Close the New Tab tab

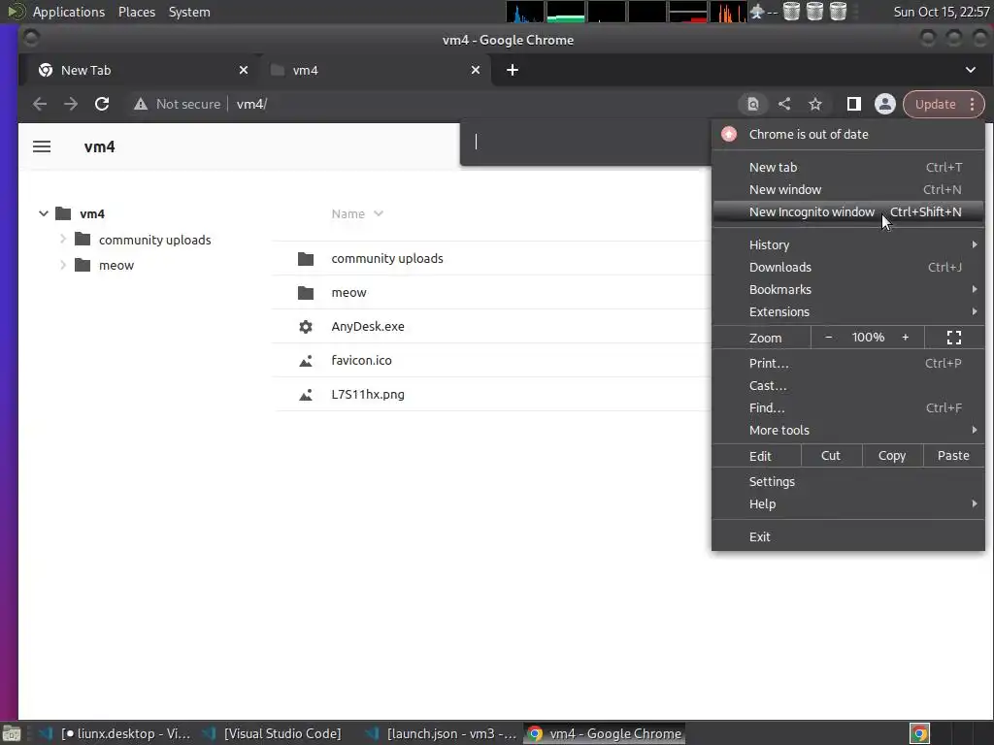(244, 70)
